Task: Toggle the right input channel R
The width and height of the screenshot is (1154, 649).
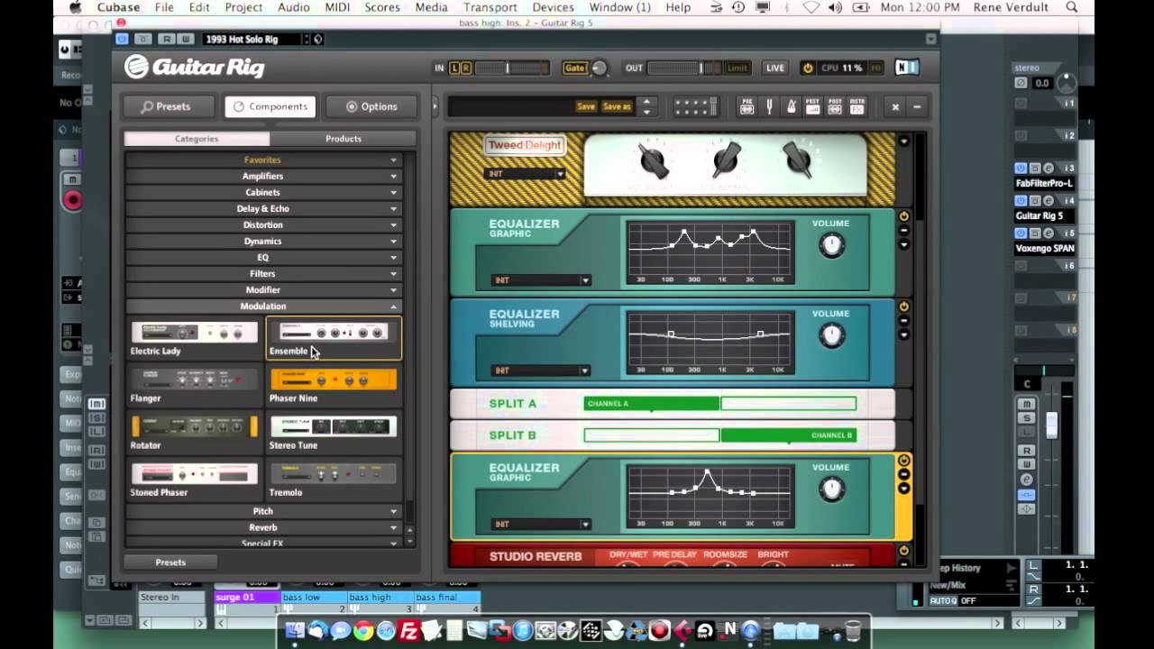Action: [466, 68]
